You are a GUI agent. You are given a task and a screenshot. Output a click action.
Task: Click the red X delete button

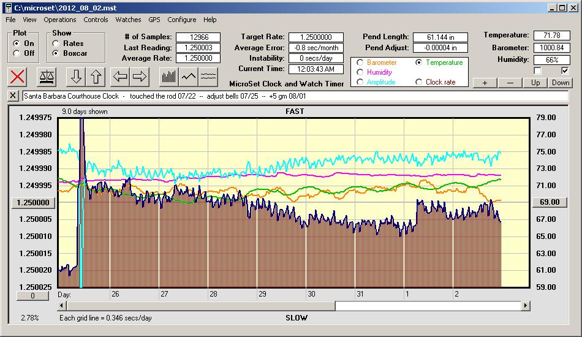click(17, 77)
